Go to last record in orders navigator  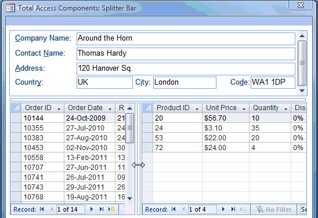[x=102, y=209]
